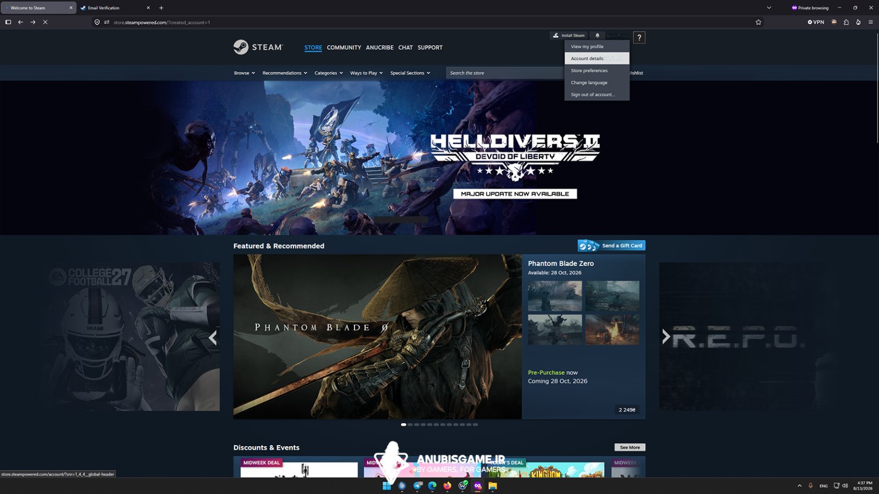Open the browser extensions puzzle icon
The height and width of the screenshot is (494, 879).
[x=846, y=22]
